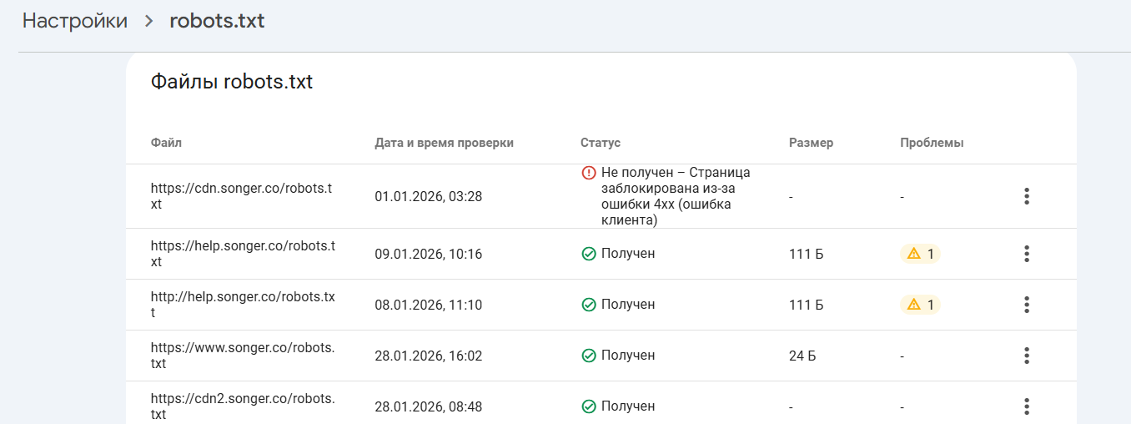This screenshot has height=424, width=1131.
Task: Click green check icon for cdn2.songer.co status
Action: coord(589,406)
